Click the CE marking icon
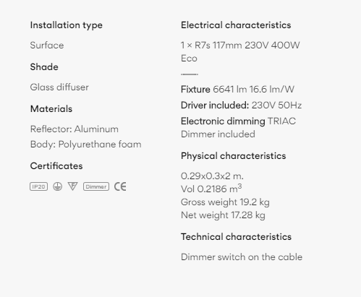This screenshot has height=297, width=361. (120, 186)
